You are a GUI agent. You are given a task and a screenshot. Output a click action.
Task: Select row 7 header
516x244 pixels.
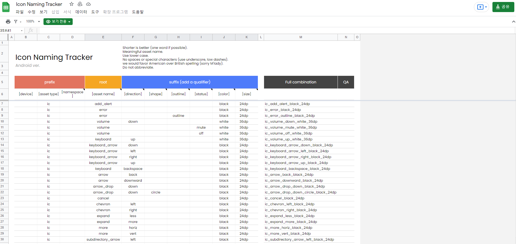click(4, 104)
